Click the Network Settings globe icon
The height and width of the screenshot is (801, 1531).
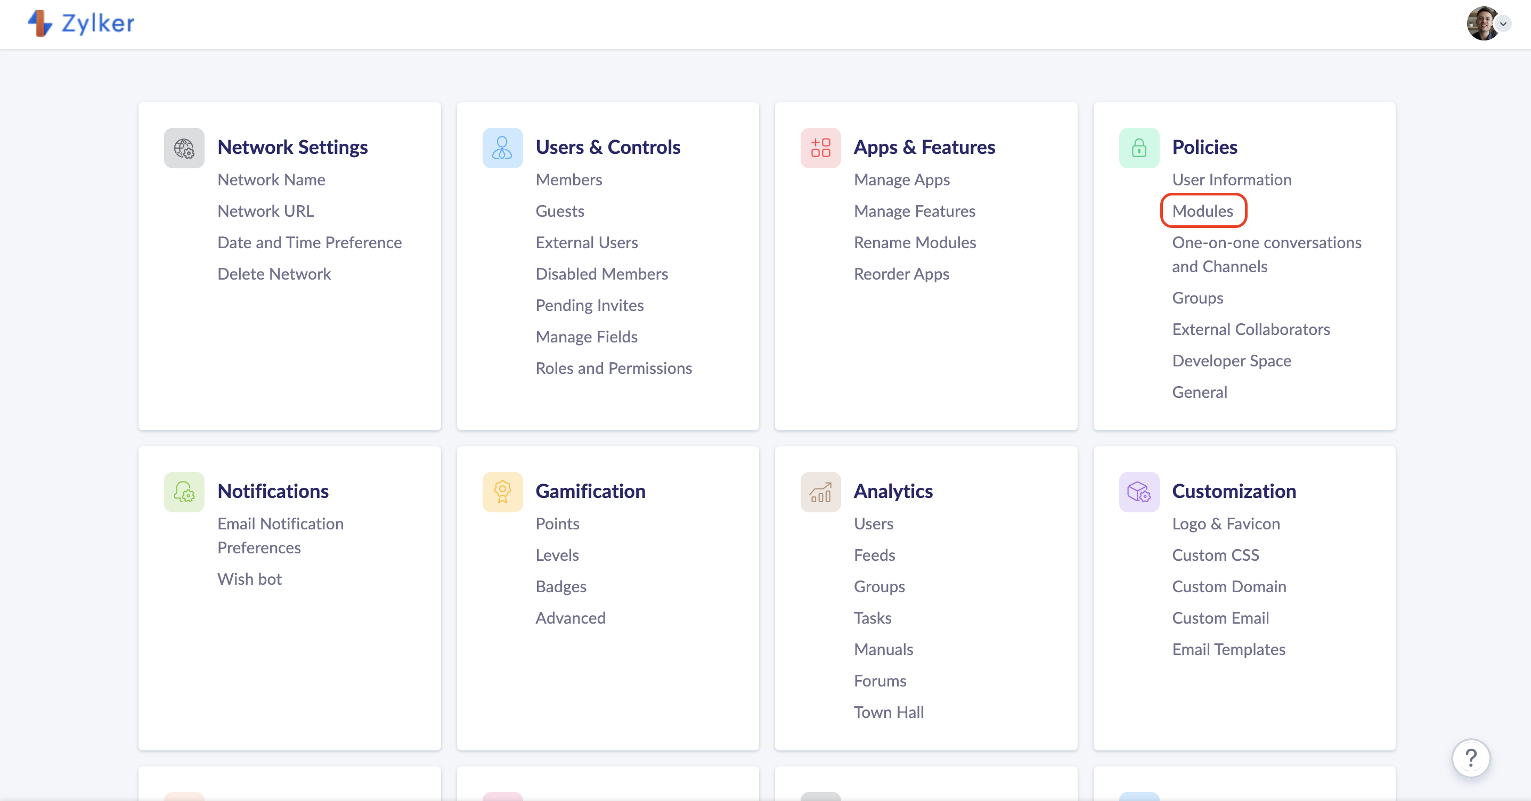click(x=184, y=148)
